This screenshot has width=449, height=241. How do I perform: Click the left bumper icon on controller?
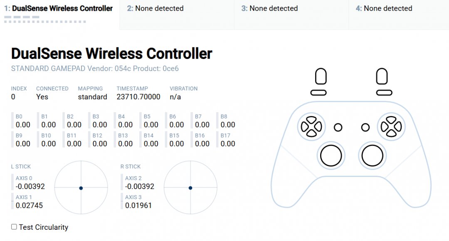click(318, 93)
